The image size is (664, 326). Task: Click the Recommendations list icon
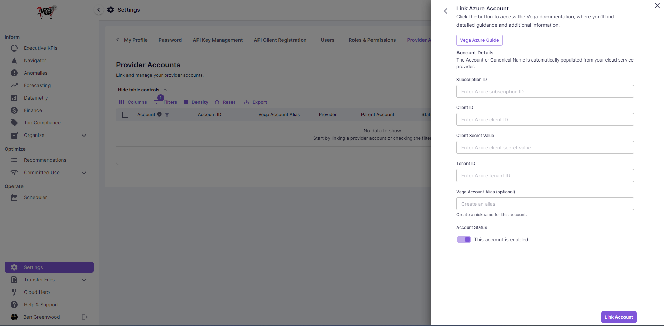click(x=14, y=160)
